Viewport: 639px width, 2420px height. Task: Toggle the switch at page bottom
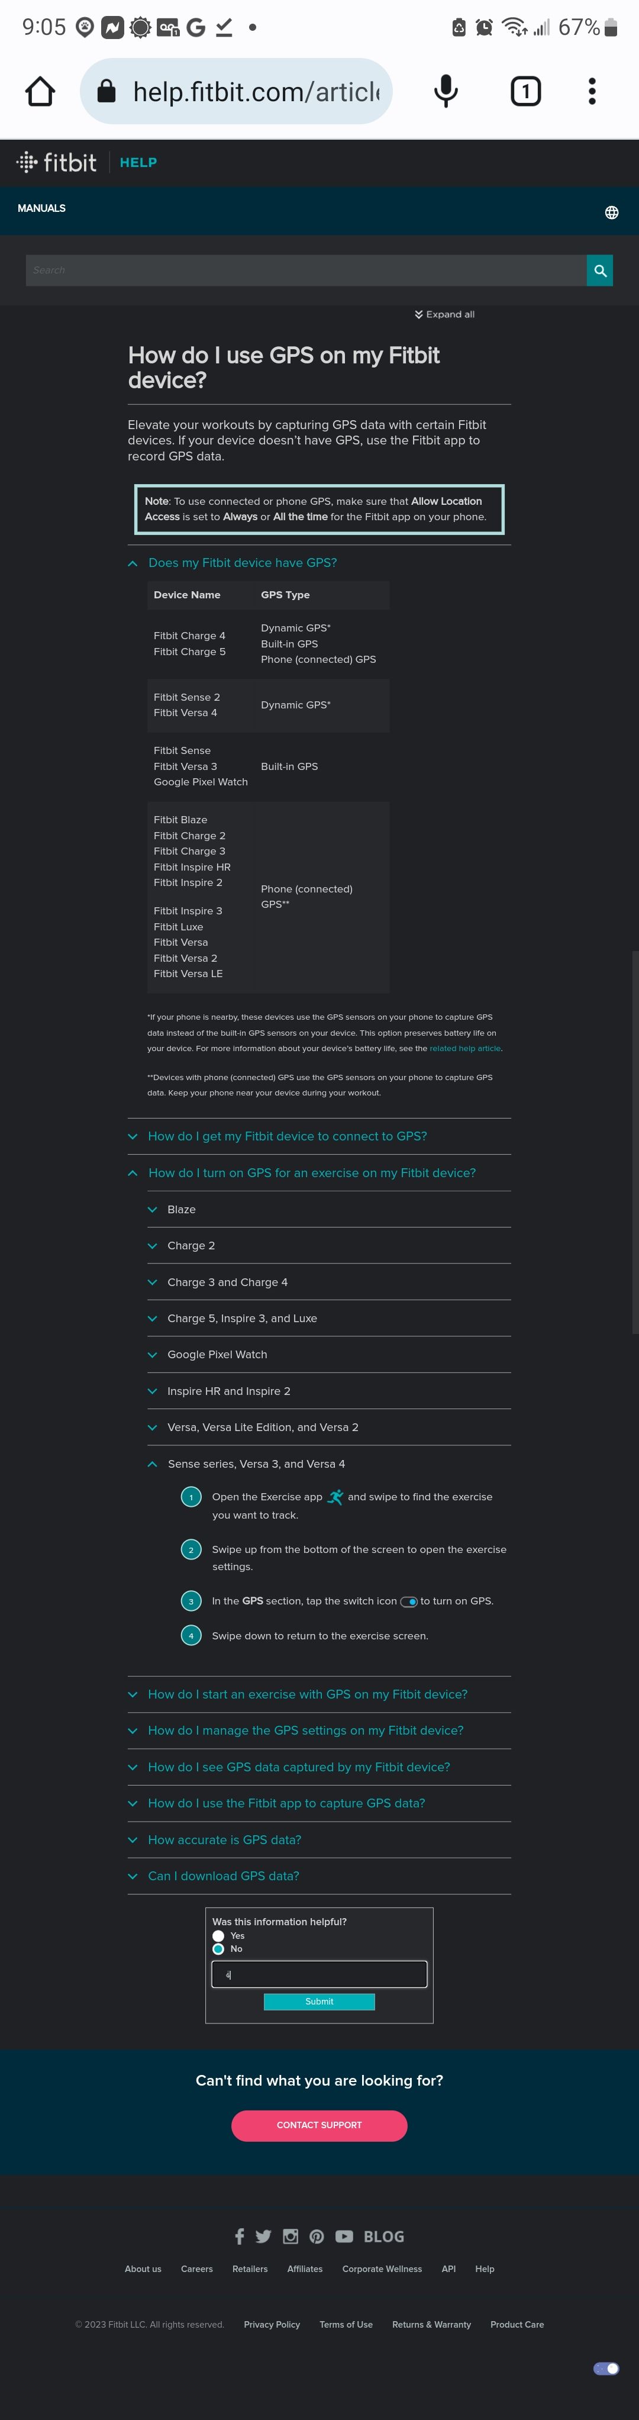606,2369
